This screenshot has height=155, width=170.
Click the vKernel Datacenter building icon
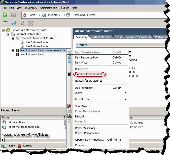(13, 34)
